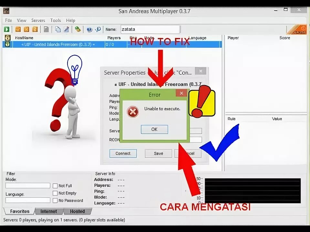The width and height of the screenshot is (310, 232).
Task: Open Server Properties via the pencil icon
Action: coord(67,29)
